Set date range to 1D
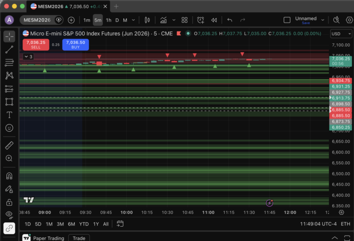 28,224
